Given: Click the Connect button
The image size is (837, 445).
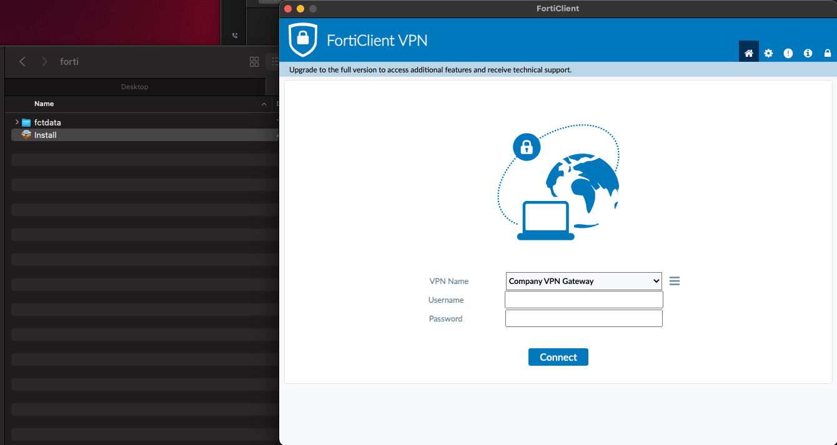Looking at the screenshot, I should (558, 357).
